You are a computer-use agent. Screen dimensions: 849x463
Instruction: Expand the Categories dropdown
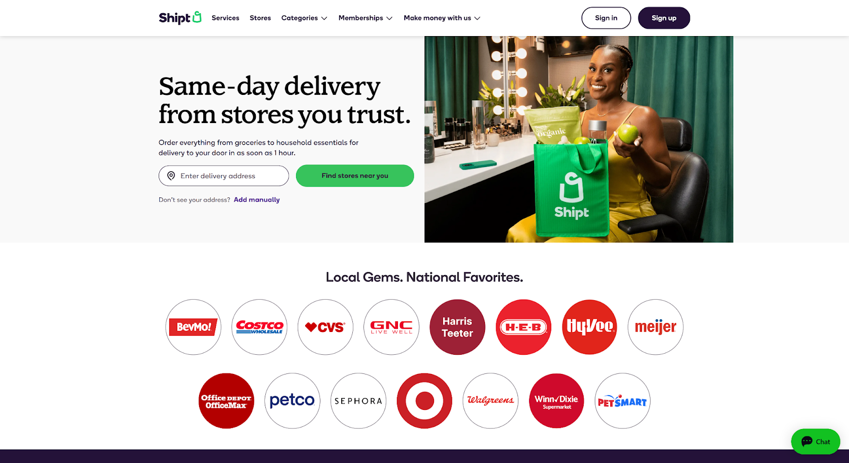tap(304, 18)
